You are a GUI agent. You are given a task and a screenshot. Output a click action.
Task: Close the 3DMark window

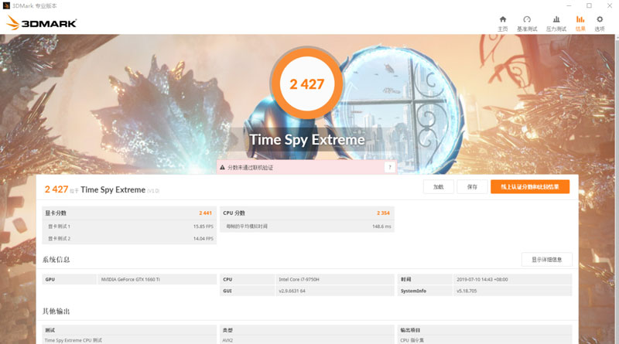coord(610,5)
